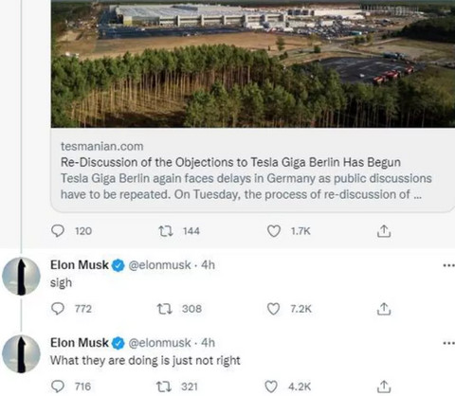Share the "just not right" tweet
The width and height of the screenshot is (455, 396).
[384, 387]
